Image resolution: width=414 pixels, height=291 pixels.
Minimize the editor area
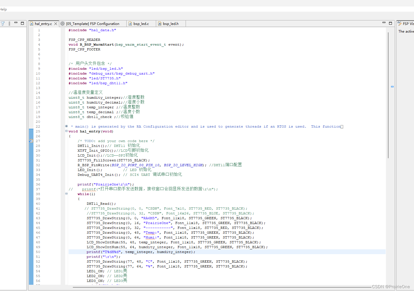click(x=384, y=23)
